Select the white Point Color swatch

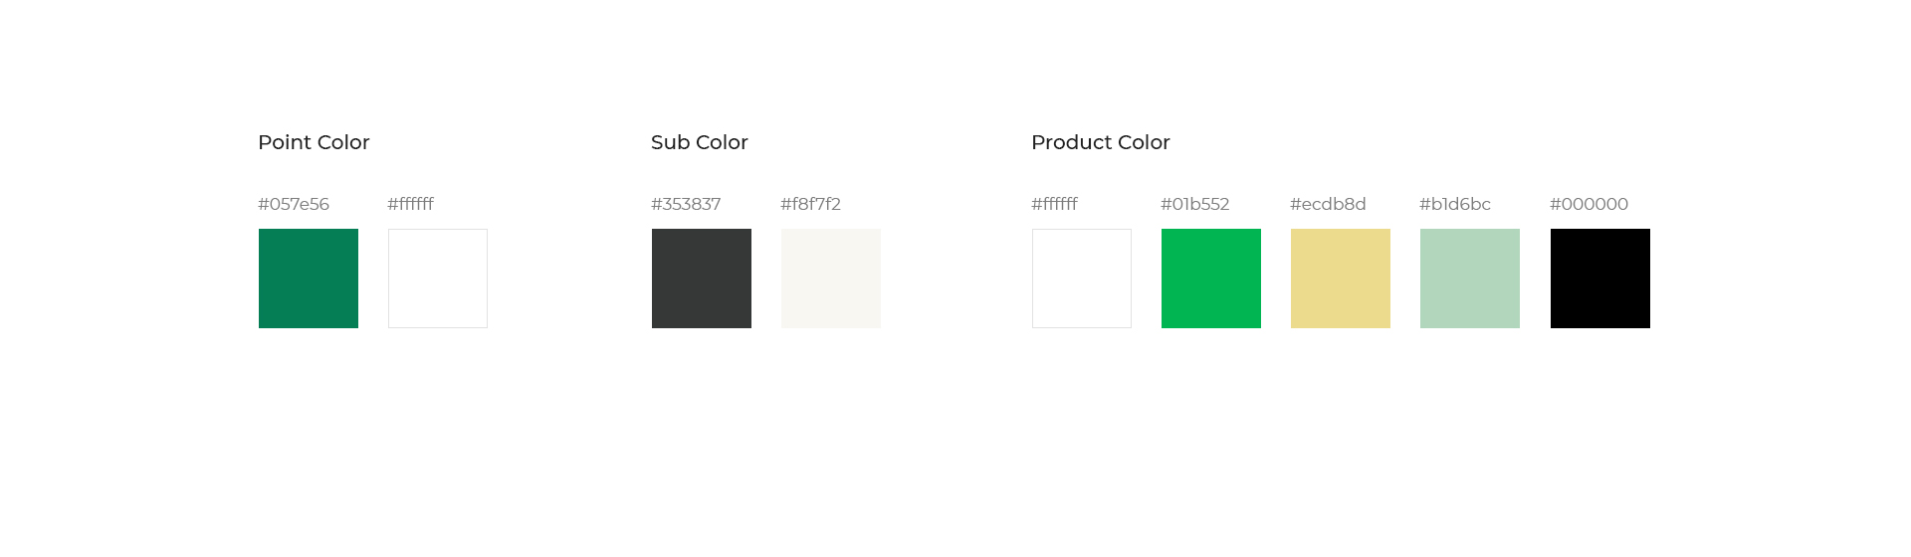tap(438, 278)
